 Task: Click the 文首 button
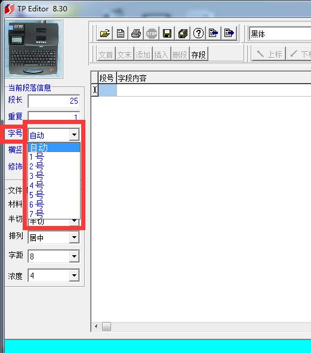pos(106,54)
